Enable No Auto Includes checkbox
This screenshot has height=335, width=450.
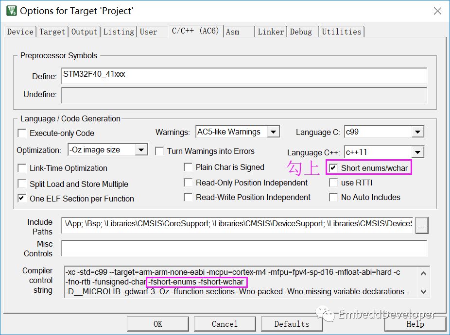point(333,197)
